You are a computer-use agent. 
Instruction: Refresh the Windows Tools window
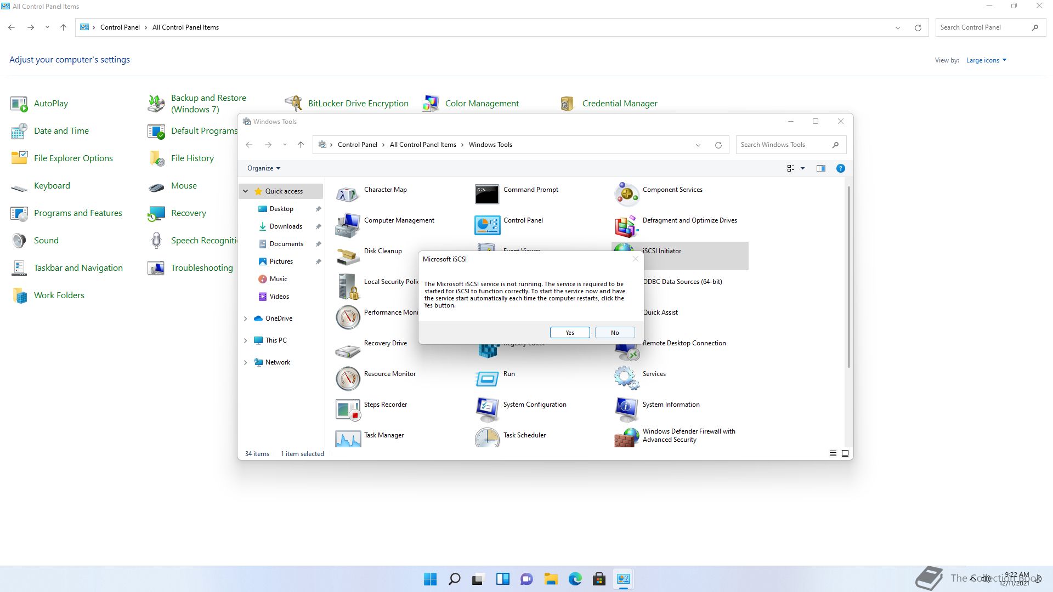[x=718, y=145]
